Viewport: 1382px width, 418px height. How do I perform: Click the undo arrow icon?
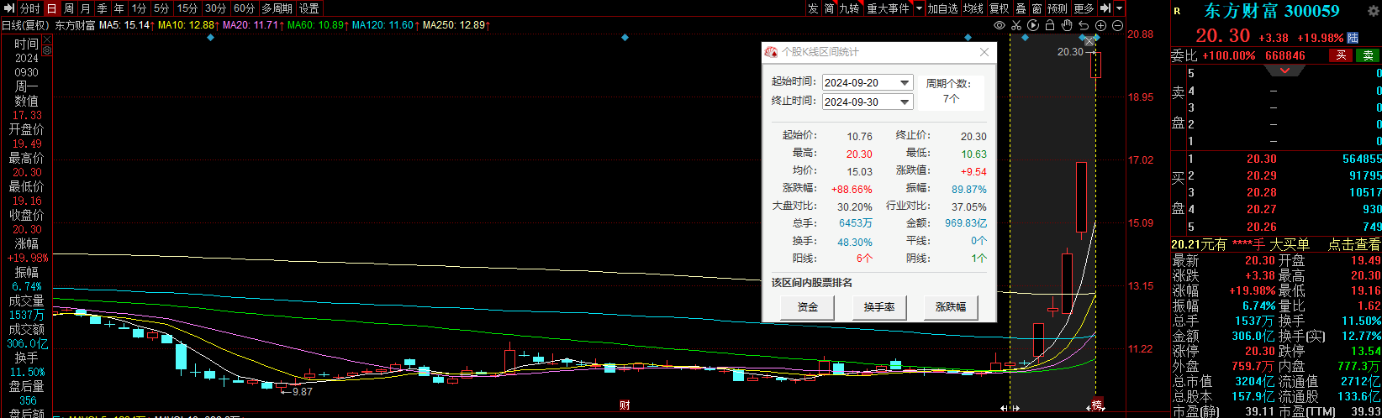pos(1084,26)
